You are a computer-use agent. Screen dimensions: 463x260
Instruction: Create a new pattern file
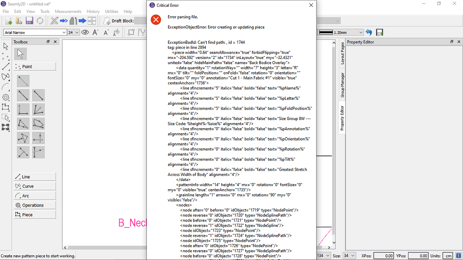point(8,20)
